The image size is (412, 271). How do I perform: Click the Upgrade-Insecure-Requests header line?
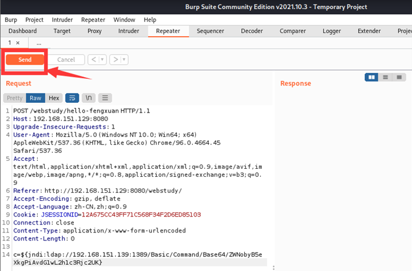click(x=64, y=127)
